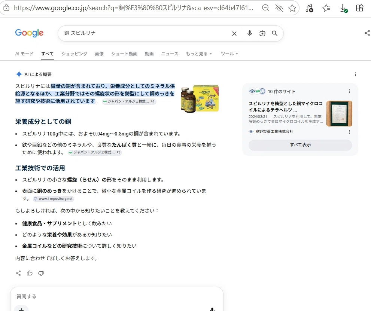Open the ショッピング tab
The width and height of the screenshot is (371, 311).
[x=74, y=54]
